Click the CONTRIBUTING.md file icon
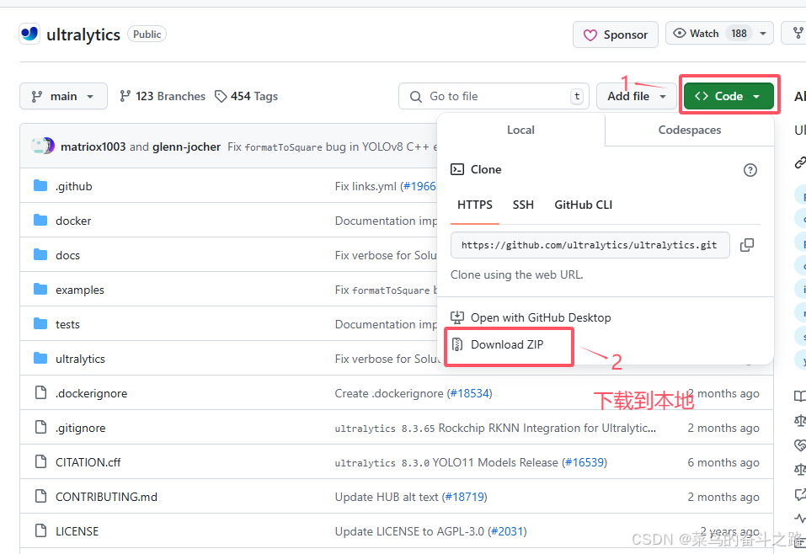Viewport: 806px width, 554px height. click(40, 496)
